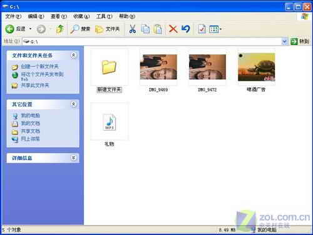Click the blue Undo arrow icon
The width and height of the screenshot is (313, 235).
point(185,29)
